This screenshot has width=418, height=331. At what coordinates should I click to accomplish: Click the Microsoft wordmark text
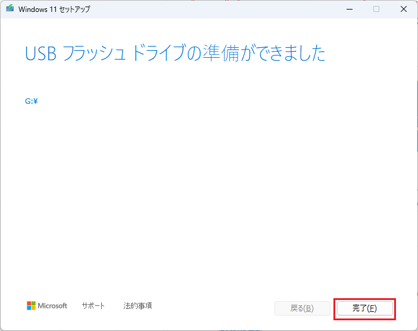tap(53, 306)
